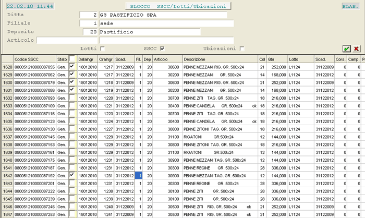Click the Deposito code field

point(90,32)
